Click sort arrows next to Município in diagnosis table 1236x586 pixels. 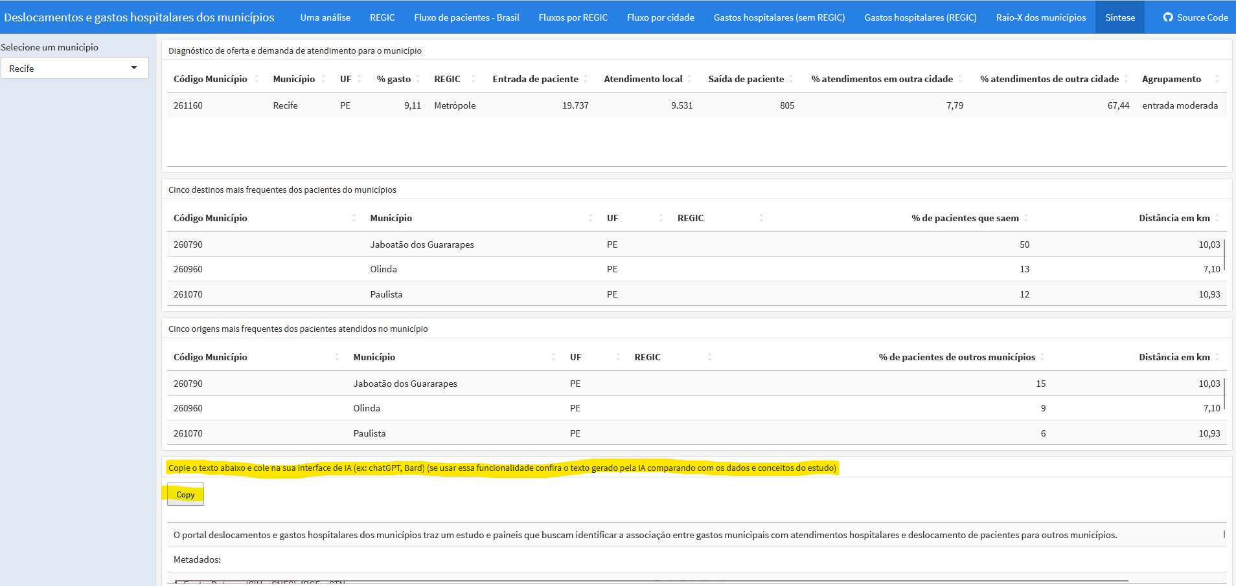coord(324,79)
